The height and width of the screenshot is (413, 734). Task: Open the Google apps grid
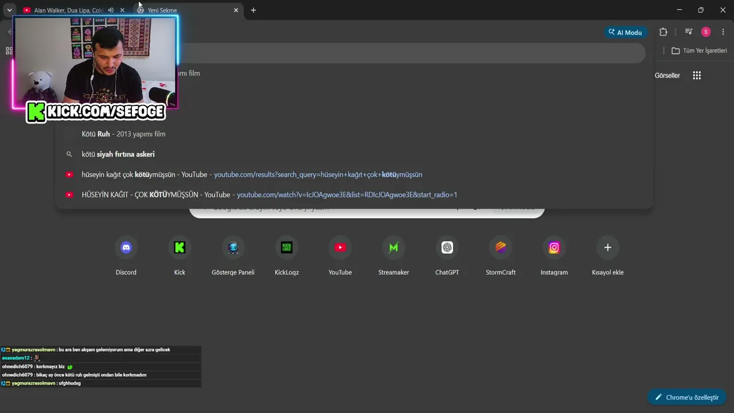(x=697, y=75)
